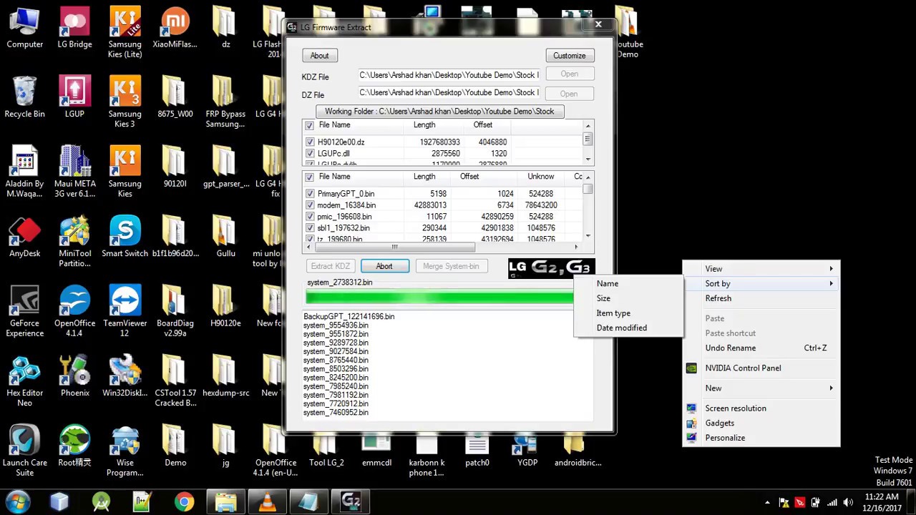Select the Aladdin By M.Waqa icon

coord(24,172)
